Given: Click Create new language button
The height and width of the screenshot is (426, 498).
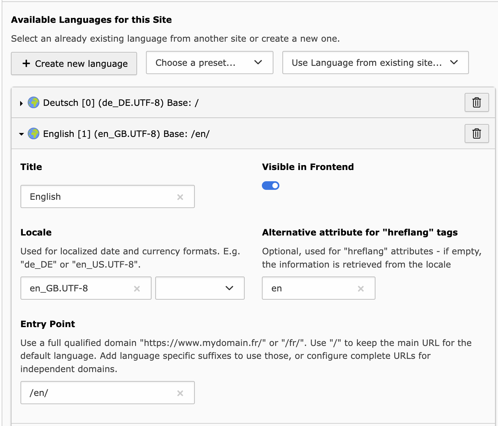Looking at the screenshot, I should 74,64.
